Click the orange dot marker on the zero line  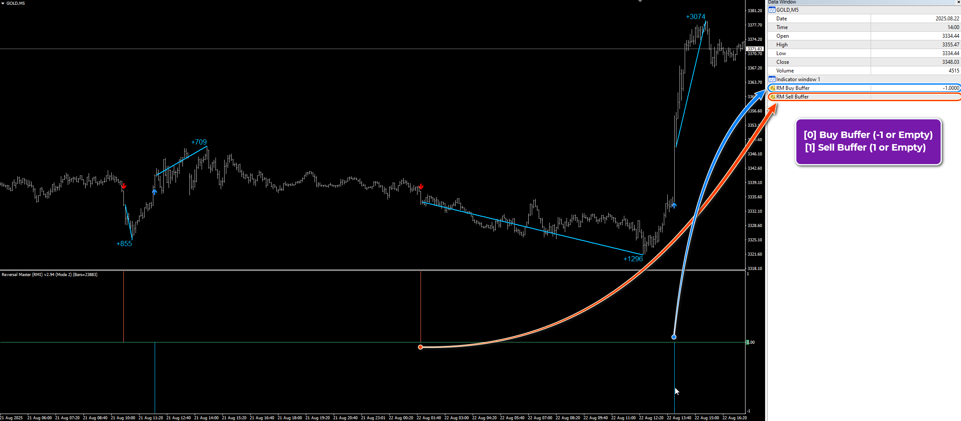click(x=421, y=347)
